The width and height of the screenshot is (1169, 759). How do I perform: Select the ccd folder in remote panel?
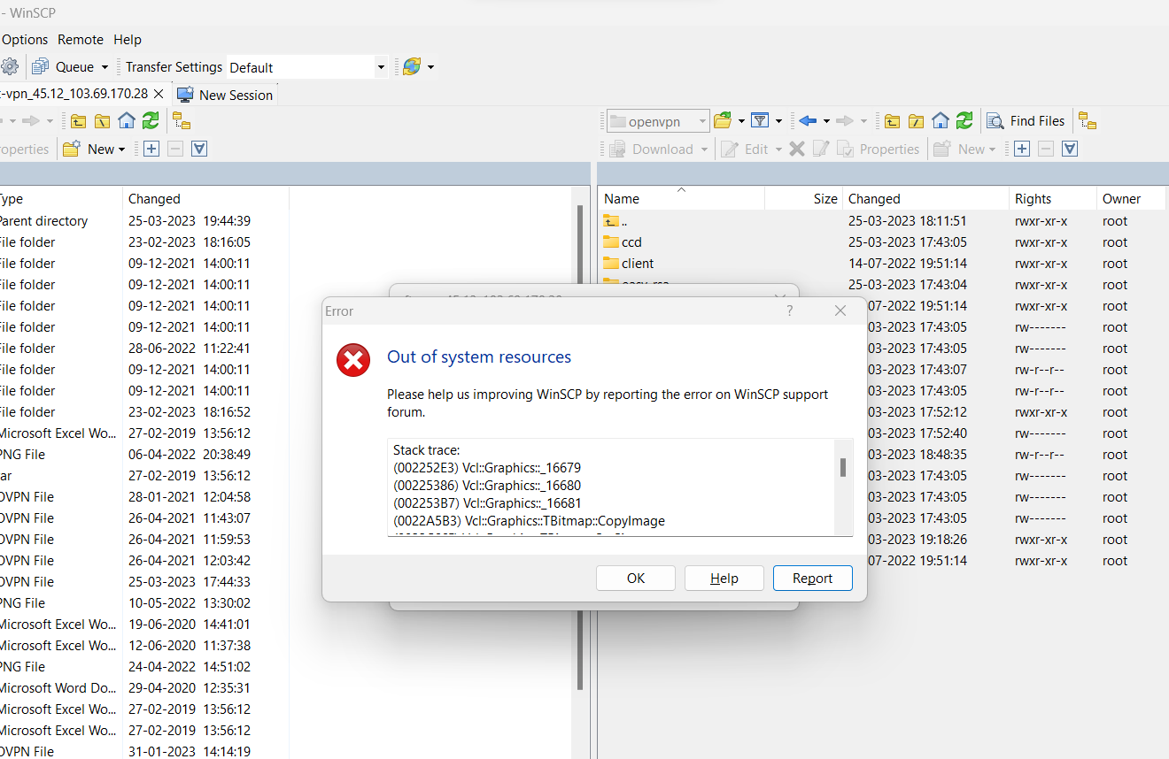click(x=631, y=242)
